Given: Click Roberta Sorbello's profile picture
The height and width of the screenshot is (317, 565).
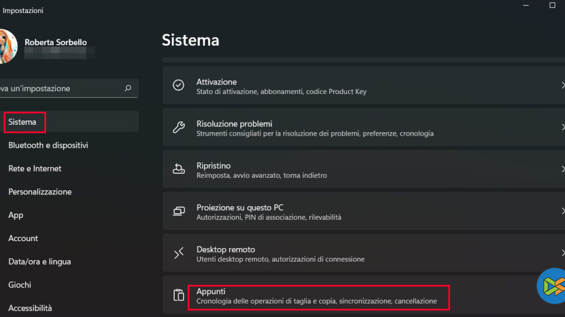Looking at the screenshot, I should [8, 46].
